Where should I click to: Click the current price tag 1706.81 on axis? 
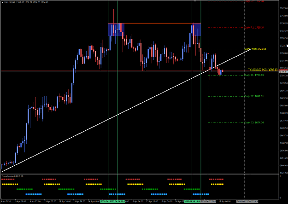283,72
